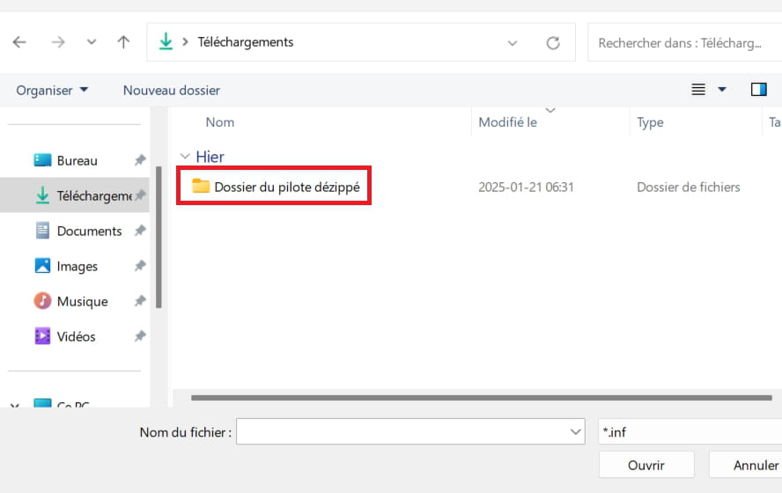Select the Hier group header
782x493 pixels.
pos(210,157)
